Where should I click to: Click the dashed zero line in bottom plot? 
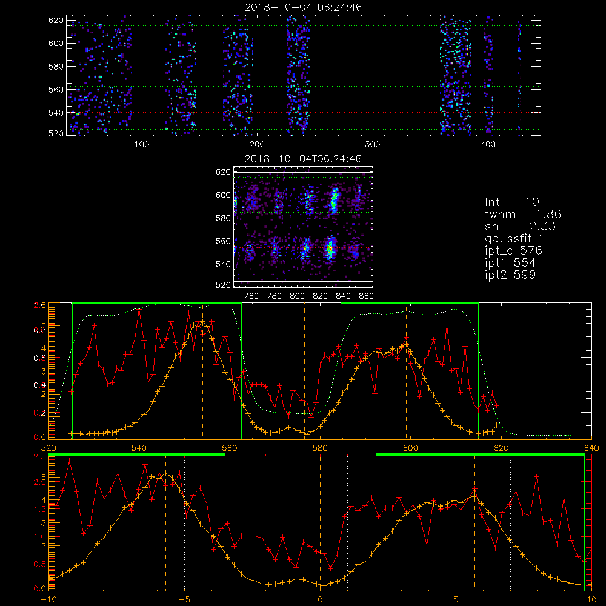(x=320, y=522)
